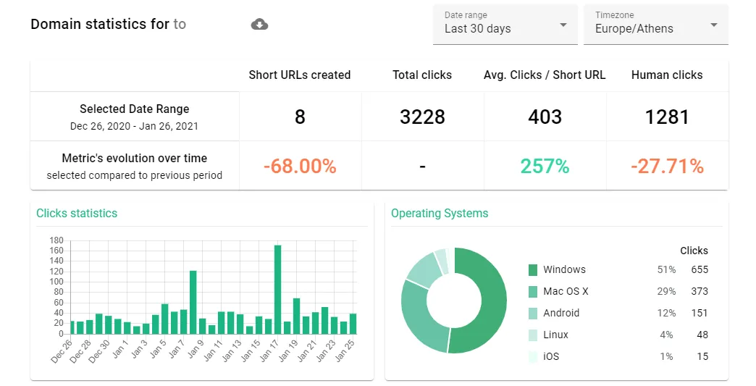Click the Jan 8 bar near 120 clicks
Viewport: 756px width, 386px height.
[193, 302]
